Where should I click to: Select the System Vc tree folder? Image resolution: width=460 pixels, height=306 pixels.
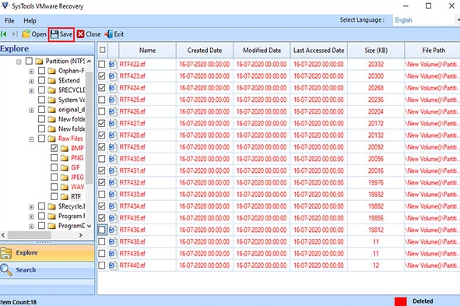pyautogui.click(x=72, y=100)
